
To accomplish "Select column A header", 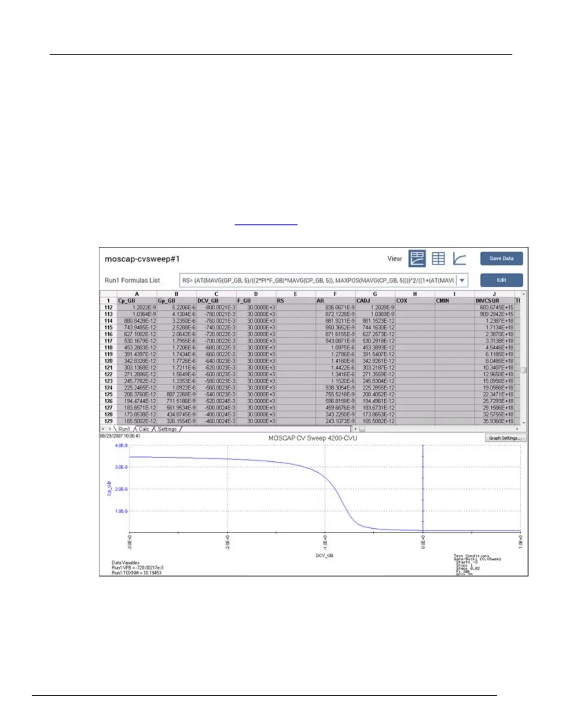I will click(137, 294).
